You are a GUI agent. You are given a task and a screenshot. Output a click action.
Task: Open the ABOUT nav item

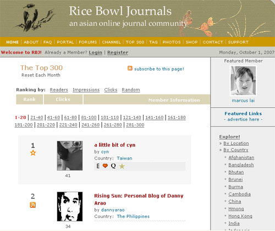[31, 42]
